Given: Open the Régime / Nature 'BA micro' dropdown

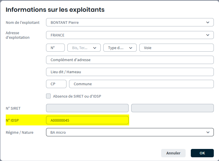Looking at the screenshot, I should 130,132.
